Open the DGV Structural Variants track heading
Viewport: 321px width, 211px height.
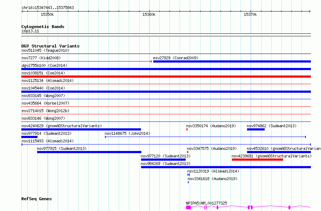pos(50,46)
